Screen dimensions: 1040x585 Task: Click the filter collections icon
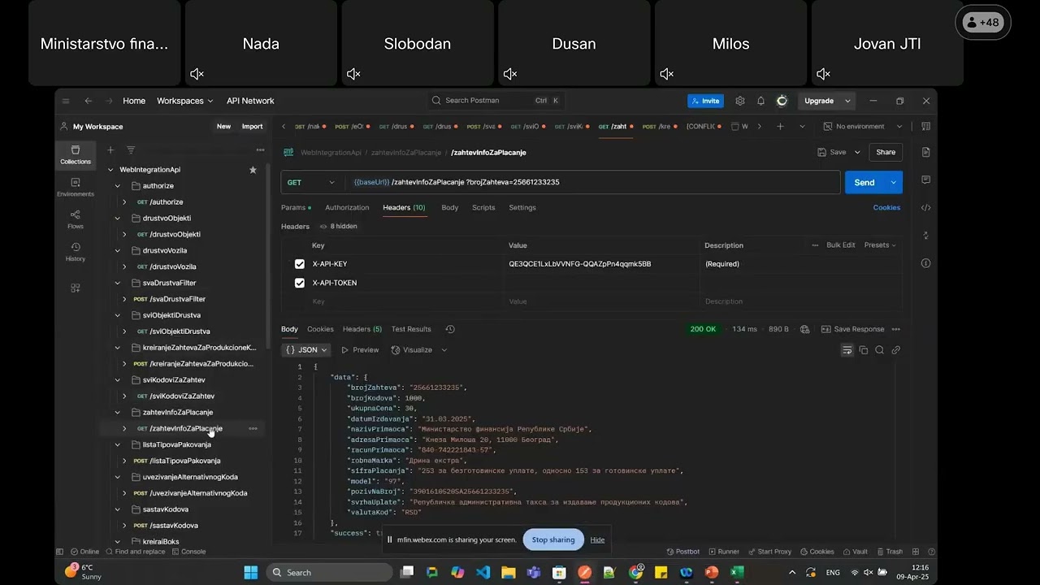pyautogui.click(x=131, y=149)
